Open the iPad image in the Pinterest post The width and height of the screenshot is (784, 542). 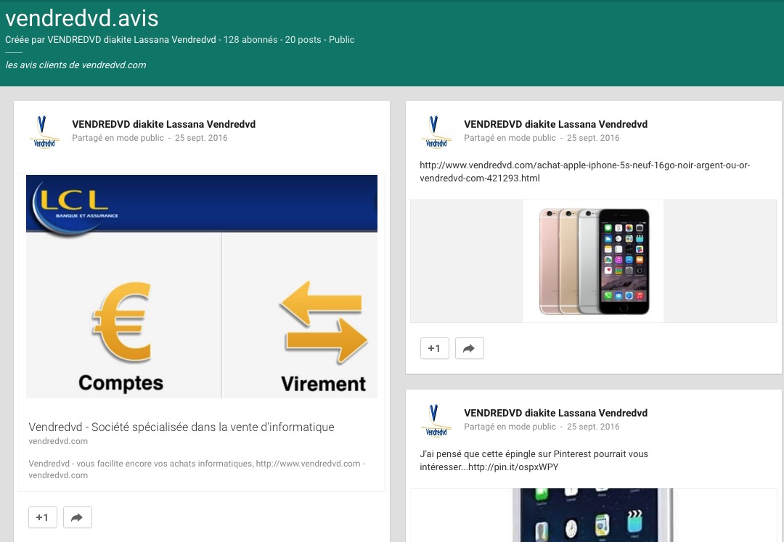594,515
